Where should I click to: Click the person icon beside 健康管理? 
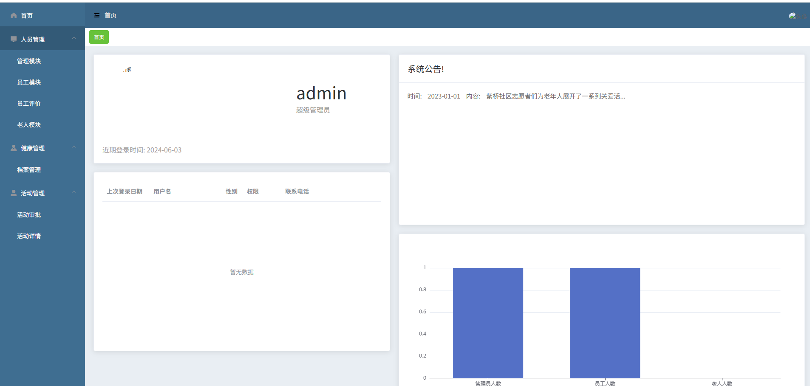(14, 148)
